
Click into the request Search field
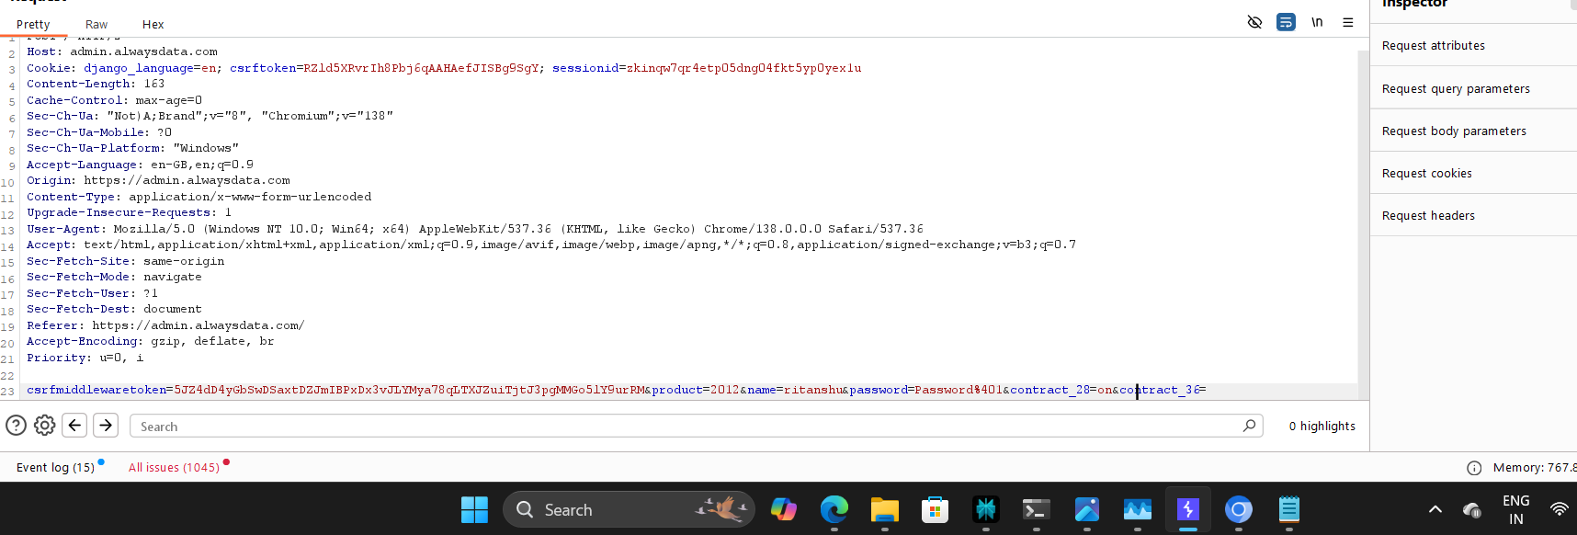click(x=680, y=427)
